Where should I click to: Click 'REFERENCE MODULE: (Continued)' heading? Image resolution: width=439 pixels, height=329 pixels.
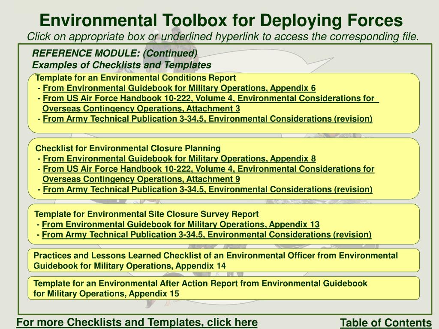(x=114, y=53)
